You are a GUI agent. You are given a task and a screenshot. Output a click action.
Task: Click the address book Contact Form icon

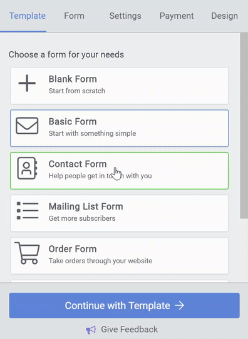pos(28,168)
